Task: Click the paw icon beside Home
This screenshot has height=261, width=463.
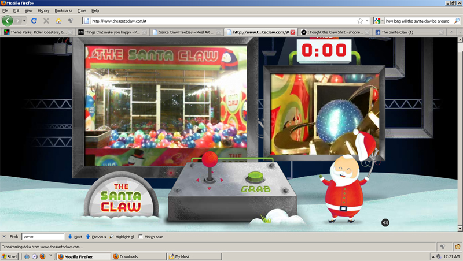Action: (x=70, y=21)
